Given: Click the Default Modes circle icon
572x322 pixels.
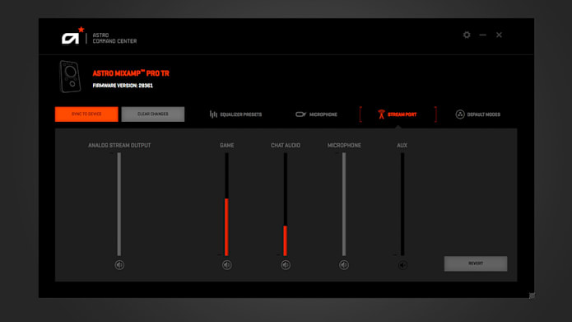Looking at the screenshot, I should coord(460,114).
